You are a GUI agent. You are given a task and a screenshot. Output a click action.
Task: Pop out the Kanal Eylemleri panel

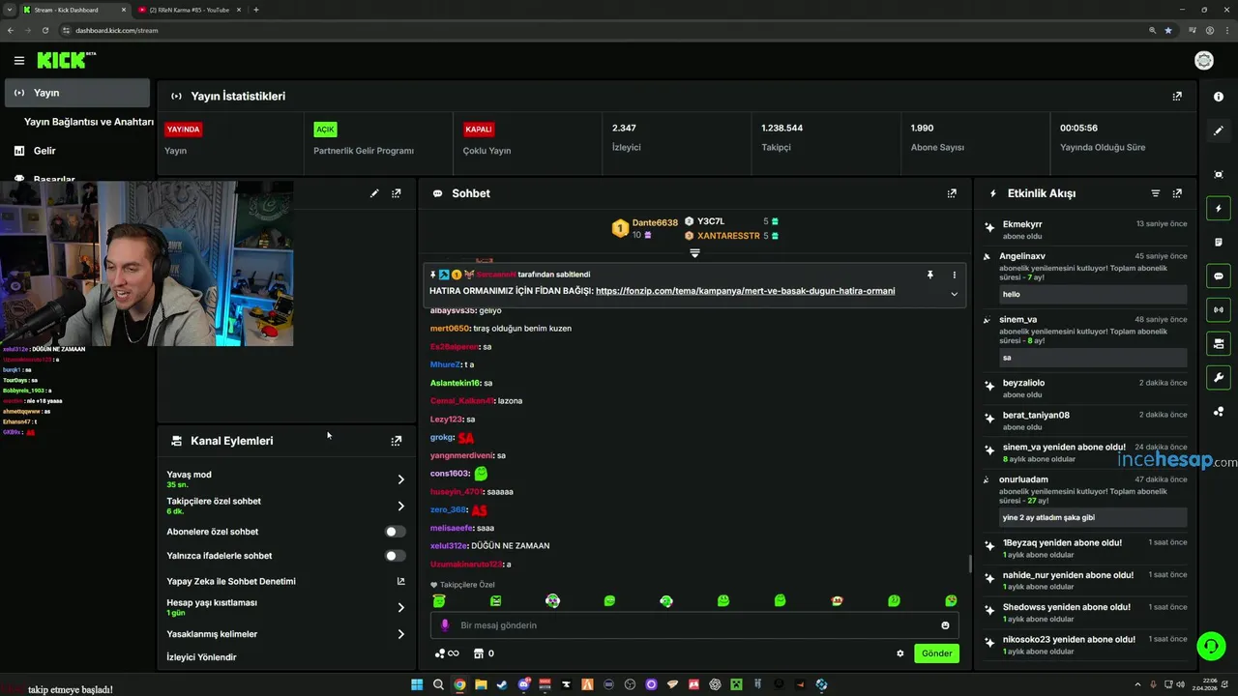[x=396, y=441]
